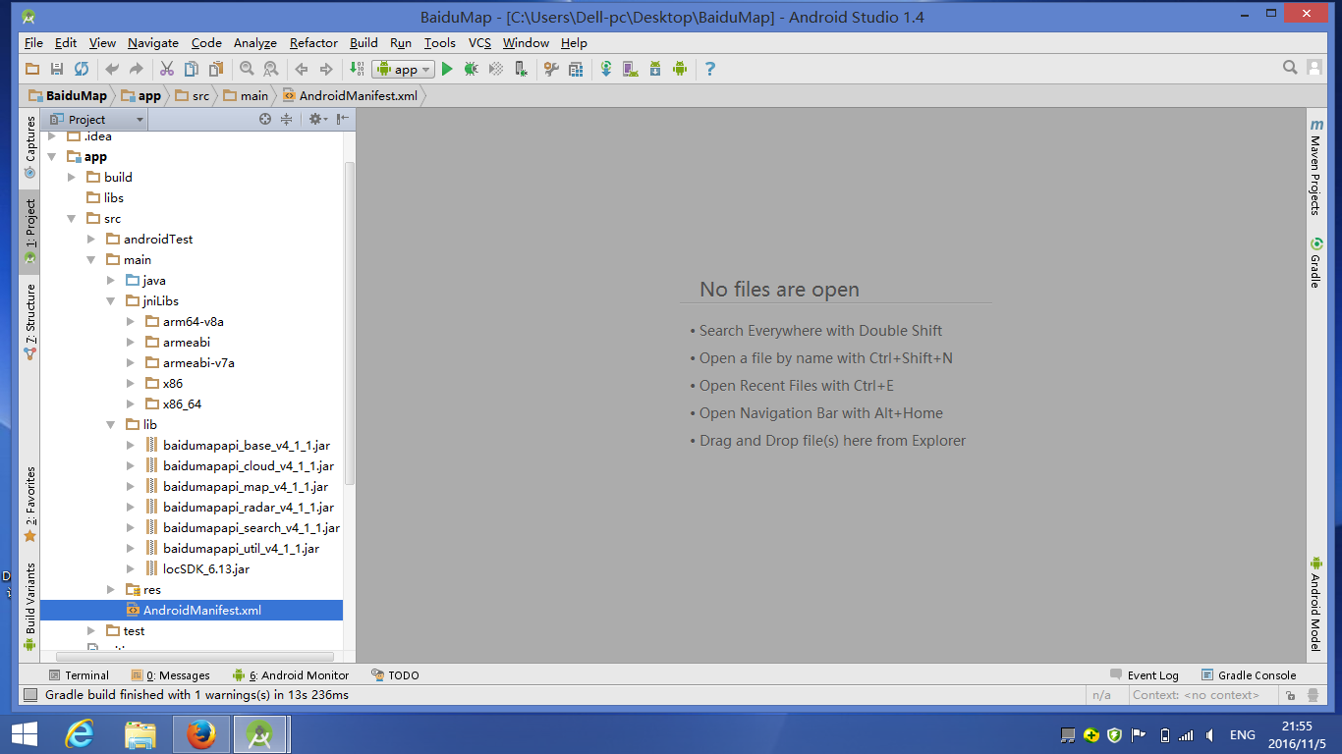This screenshot has height=754, width=1342.
Task: Collapse the src folder
Action: [72, 219]
